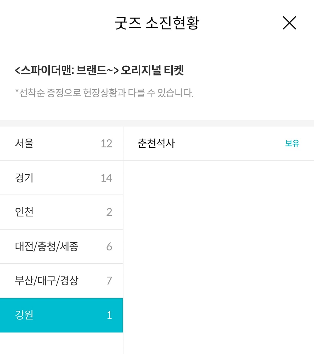
Task: Switch to the 경기 region
Action: (x=61, y=178)
